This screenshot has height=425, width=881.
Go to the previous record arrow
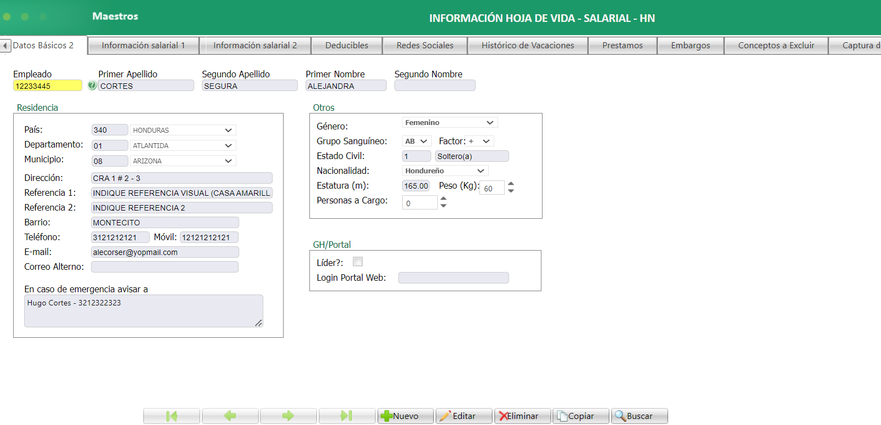(230, 416)
